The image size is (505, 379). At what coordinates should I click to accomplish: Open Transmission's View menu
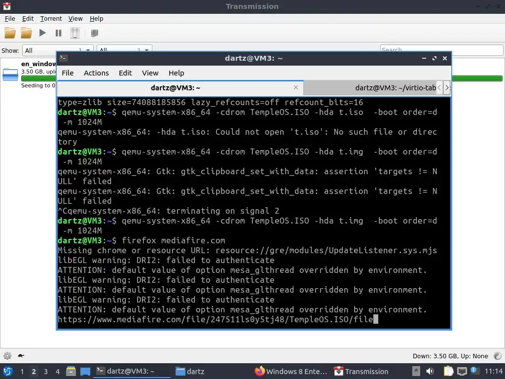point(75,19)
